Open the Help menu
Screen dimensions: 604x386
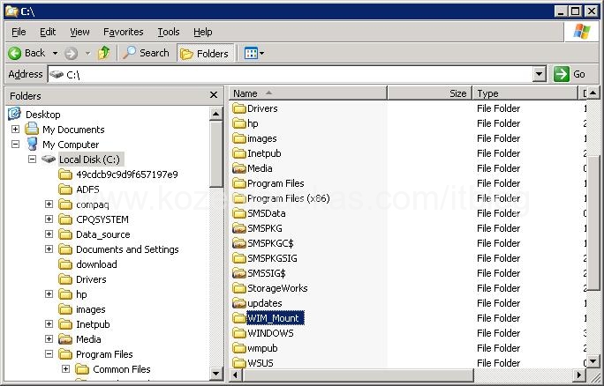point(202,32)
